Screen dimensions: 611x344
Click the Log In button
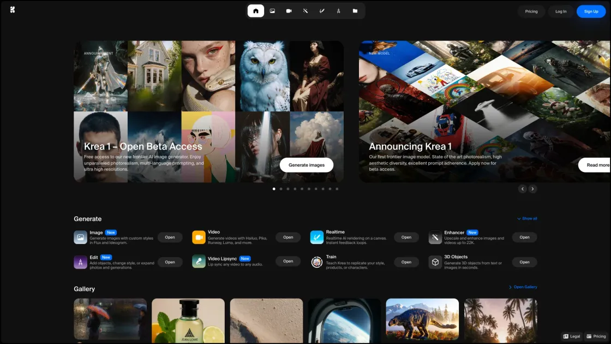coord(561,11)
